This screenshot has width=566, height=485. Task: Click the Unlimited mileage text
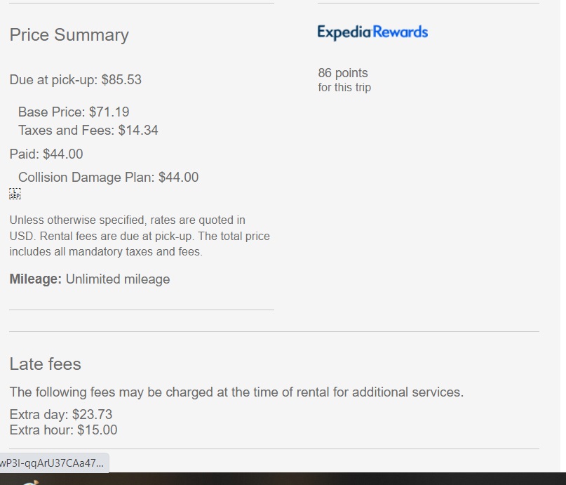coord(118,279)
